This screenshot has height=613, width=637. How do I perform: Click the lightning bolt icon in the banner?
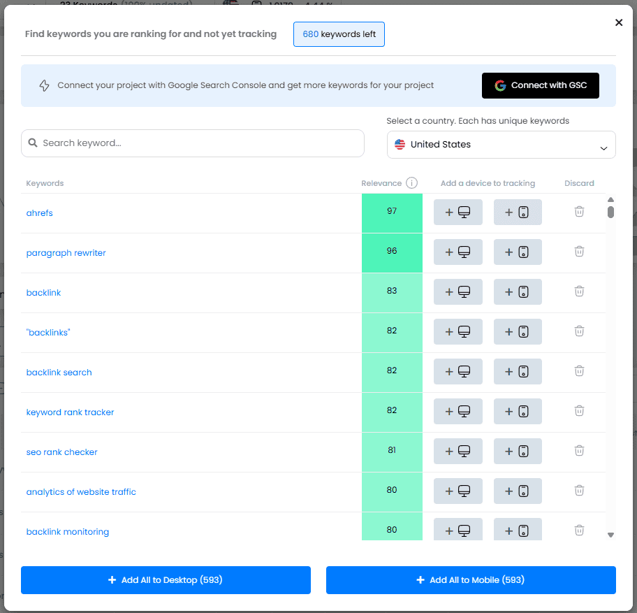pyautogui.click(x=44, y=85)
